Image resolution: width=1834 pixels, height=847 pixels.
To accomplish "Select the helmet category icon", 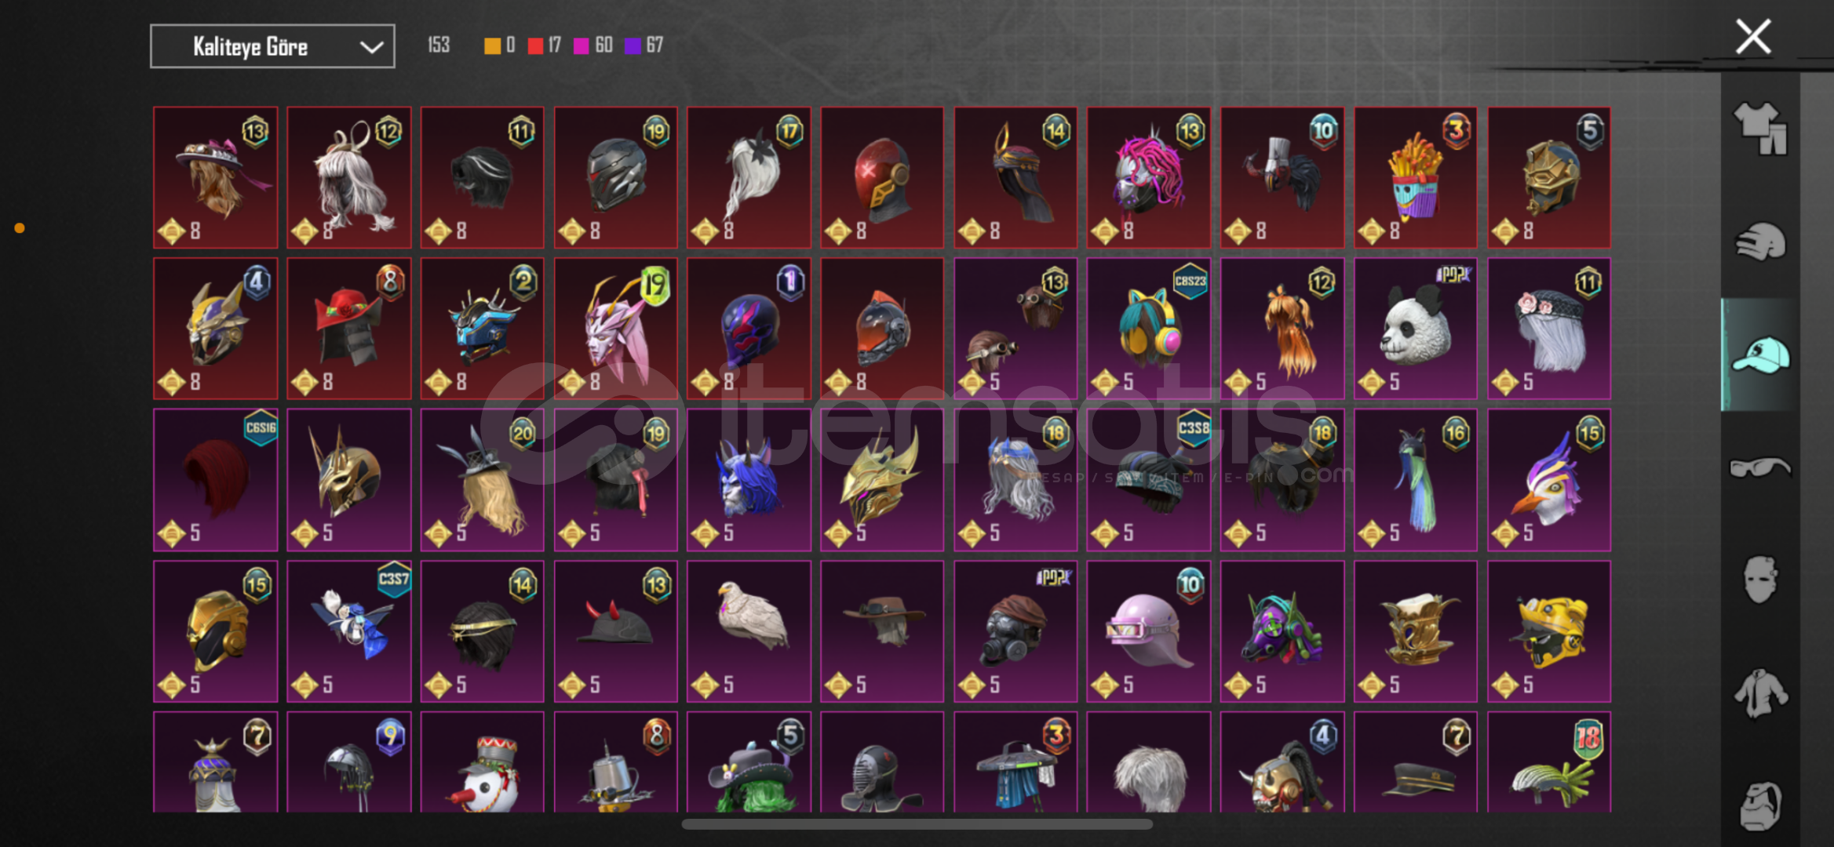I will point(1760,241).
